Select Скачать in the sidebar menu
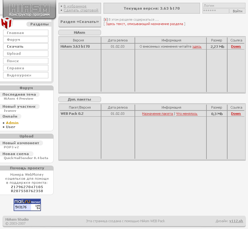 coord(26,47)
